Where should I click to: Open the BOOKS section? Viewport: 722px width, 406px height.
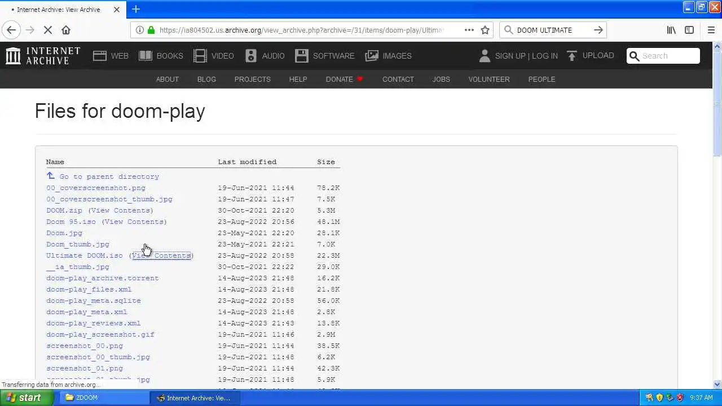pos(161,55)
